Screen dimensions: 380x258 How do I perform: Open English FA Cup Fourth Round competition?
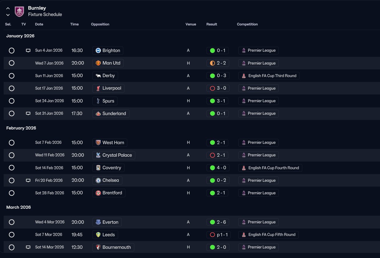[270, 168]
